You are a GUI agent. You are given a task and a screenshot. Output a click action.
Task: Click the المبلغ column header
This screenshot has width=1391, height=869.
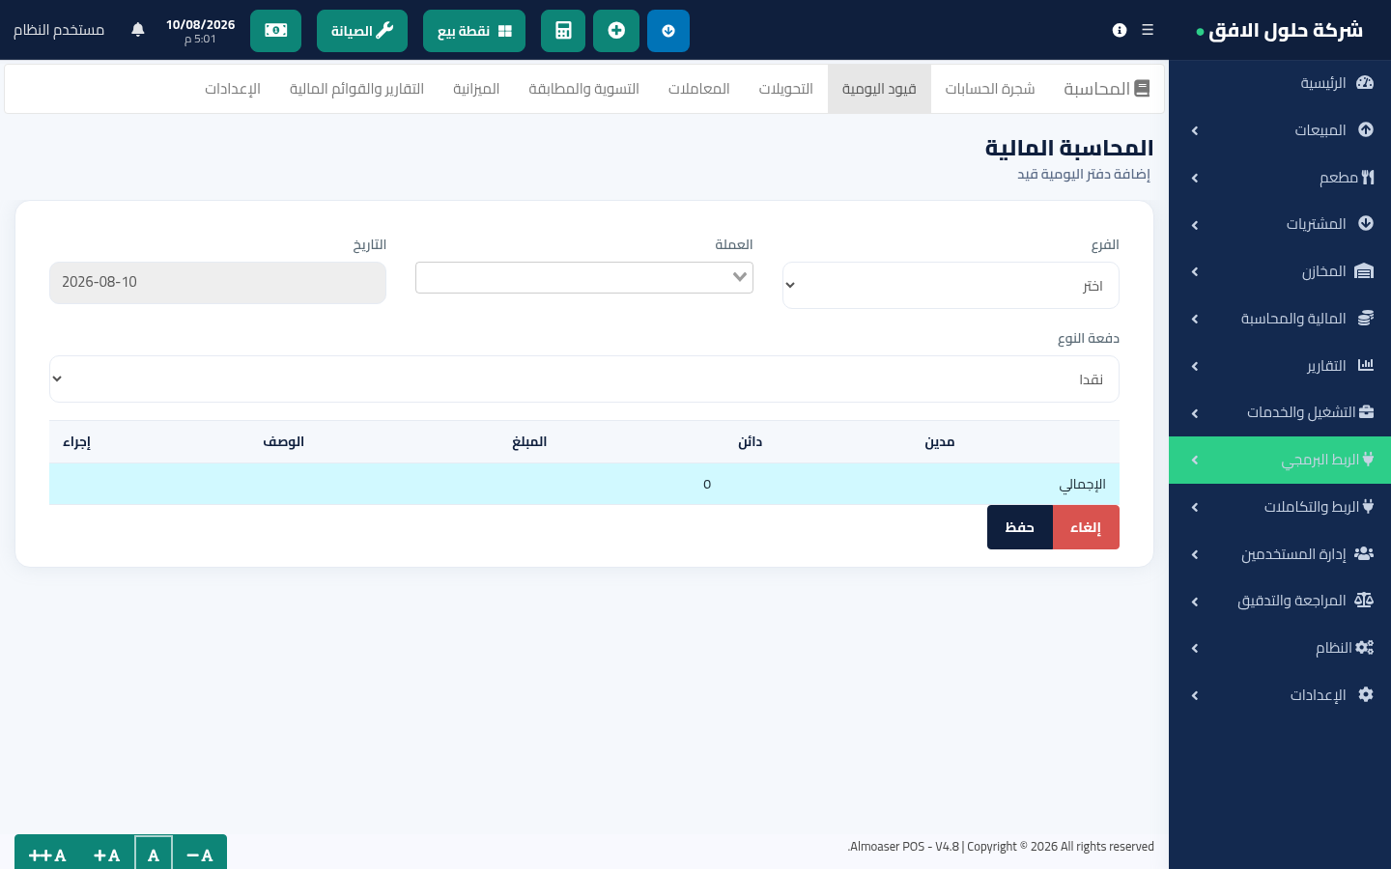(529, 442)
